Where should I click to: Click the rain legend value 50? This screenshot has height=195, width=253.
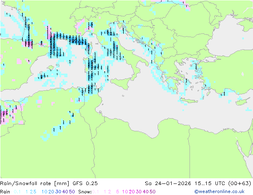coord(72,192)
